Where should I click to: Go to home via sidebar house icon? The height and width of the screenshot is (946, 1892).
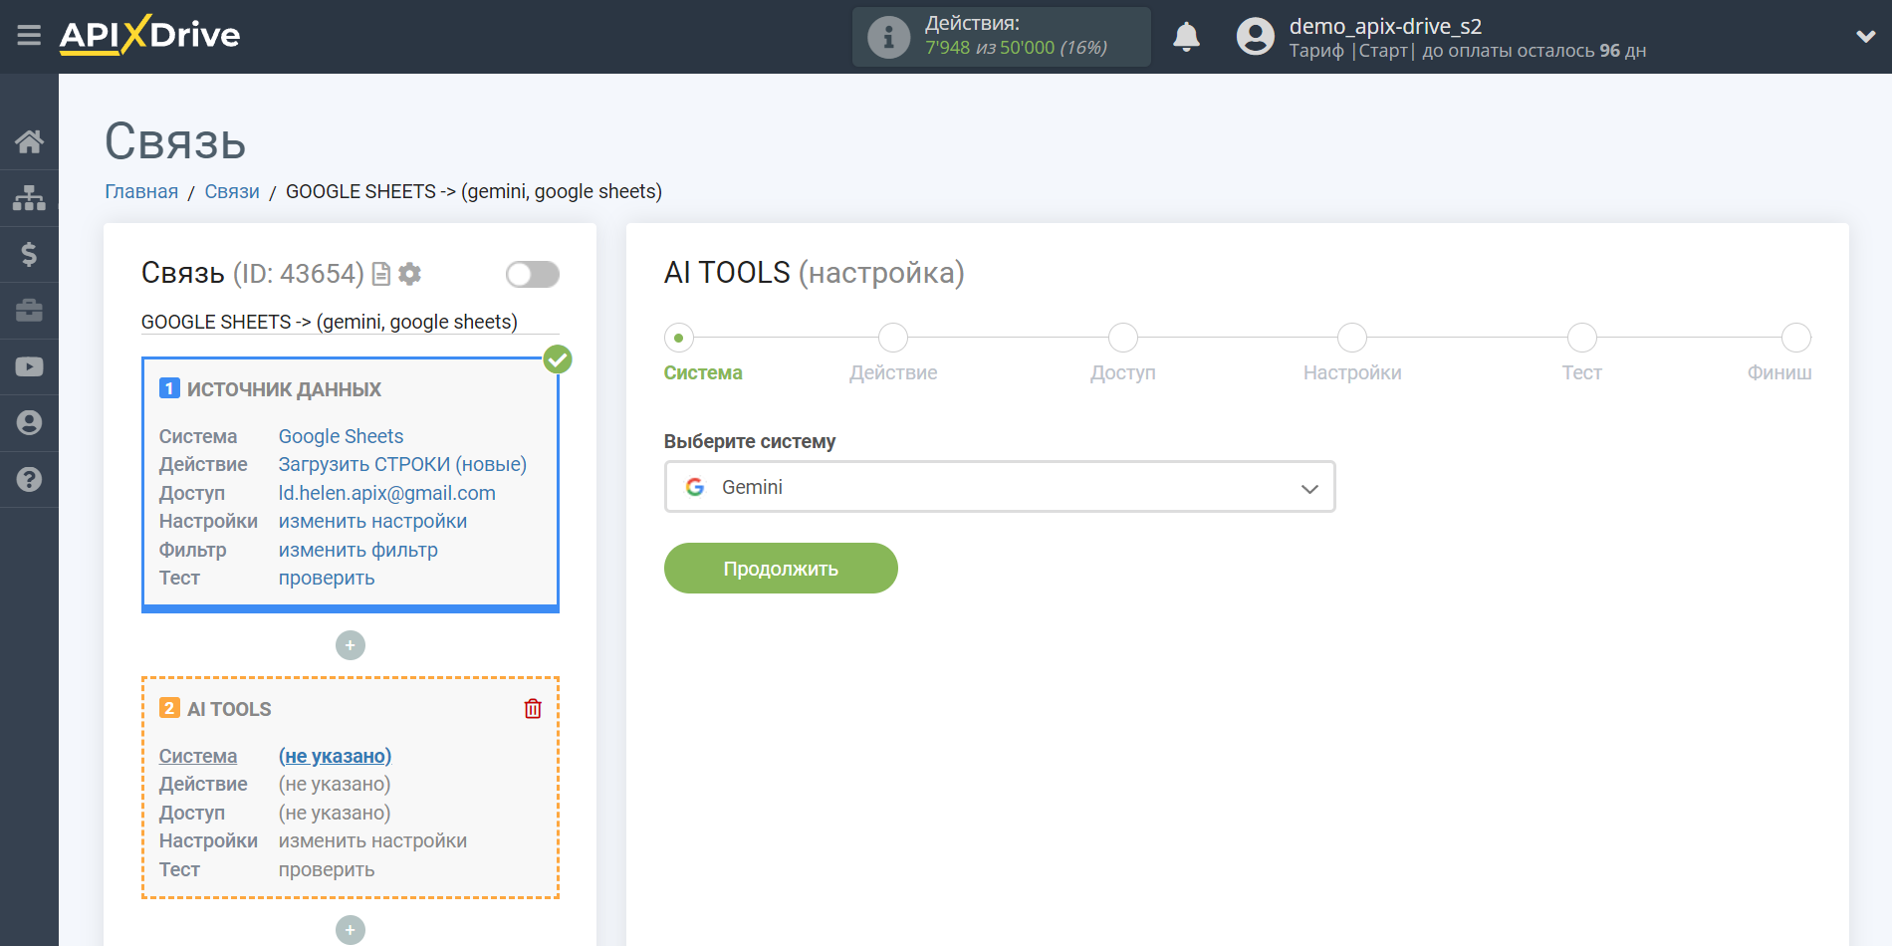[29, 141]
